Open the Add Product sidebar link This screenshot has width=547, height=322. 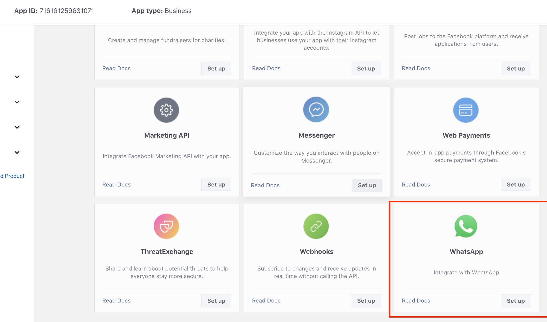click(x=12, y=176)
